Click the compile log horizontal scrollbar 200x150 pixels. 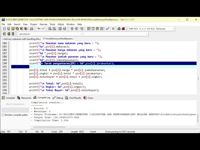pyautogui.click(x=49, y=127)
